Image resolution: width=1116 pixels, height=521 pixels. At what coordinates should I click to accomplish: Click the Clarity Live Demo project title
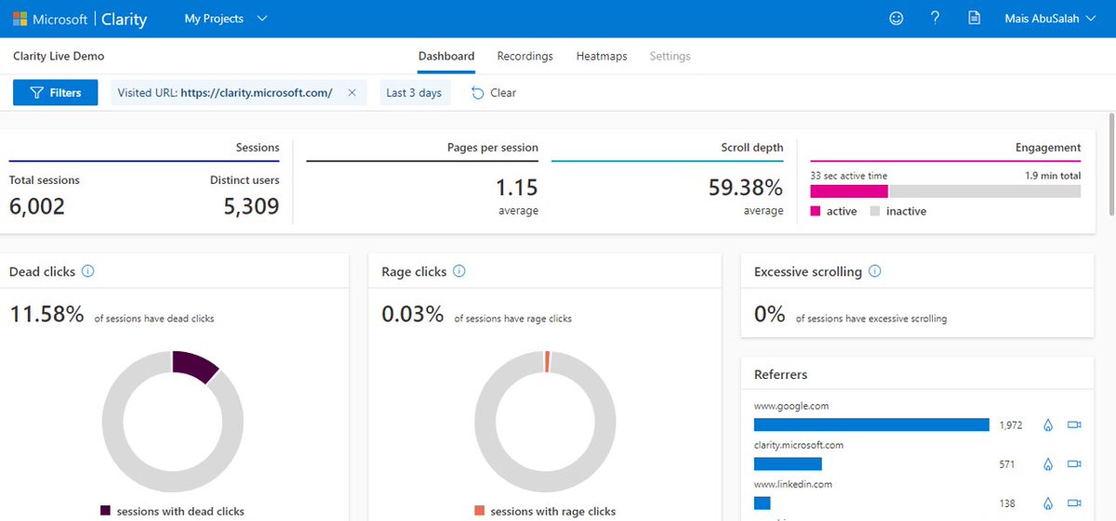tap(59, 56)
